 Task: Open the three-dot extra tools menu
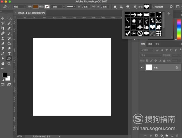click(3, 69)
